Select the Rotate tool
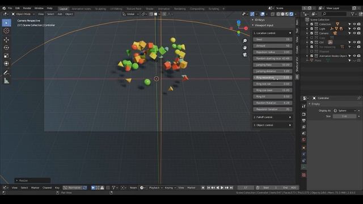Image resolution: width=363 pixels, height=204 pixels. coord(6,48)
